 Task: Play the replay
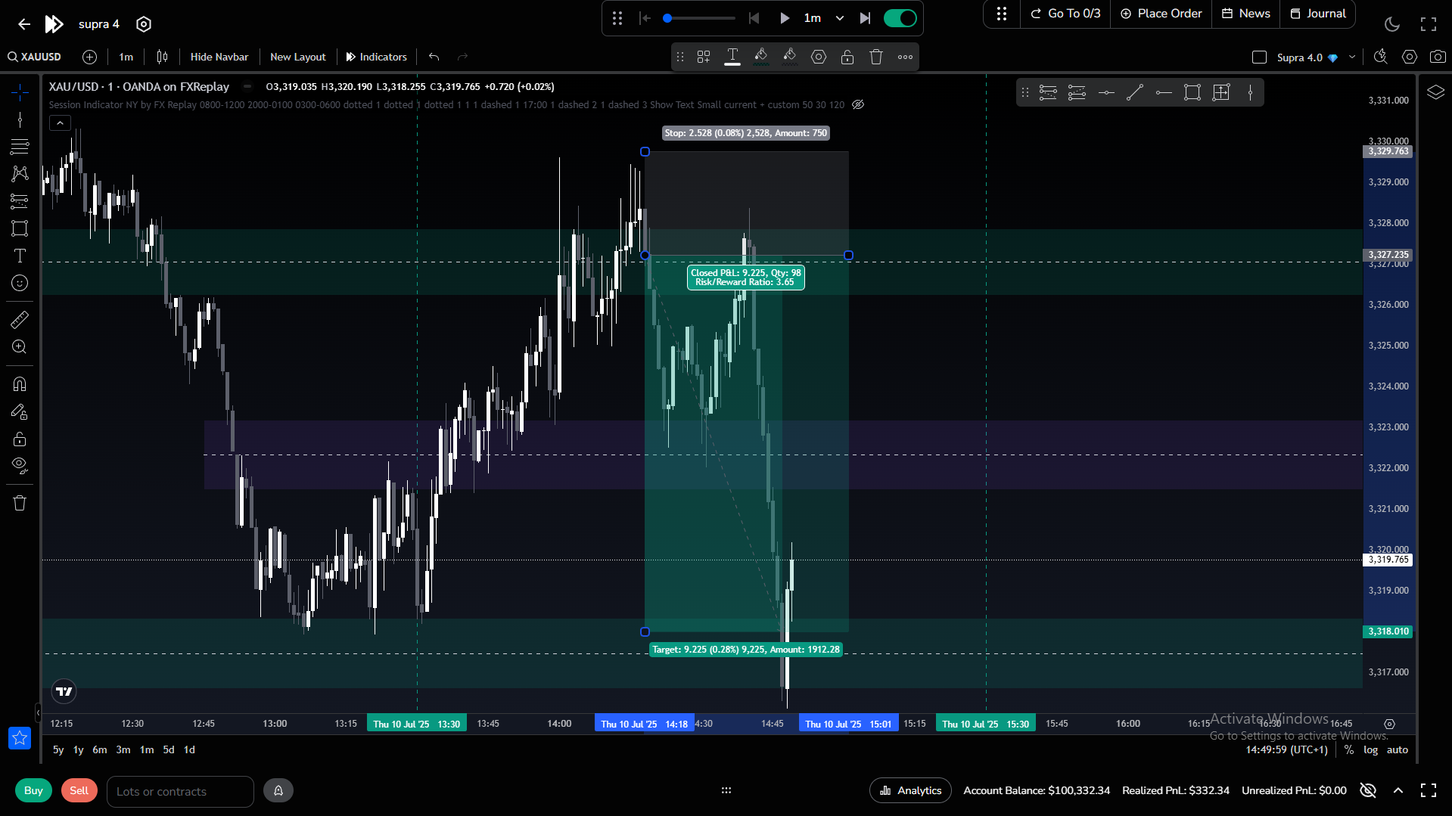pos(785,18)
